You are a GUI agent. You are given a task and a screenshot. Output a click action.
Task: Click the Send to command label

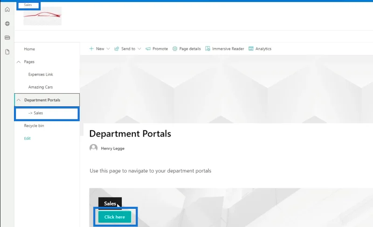(x=128, y=49)
